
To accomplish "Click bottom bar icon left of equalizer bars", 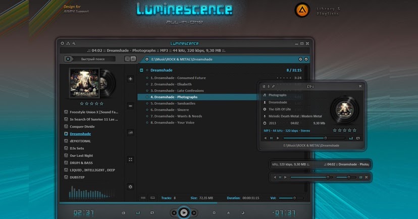I will click(x=123, y=213).
